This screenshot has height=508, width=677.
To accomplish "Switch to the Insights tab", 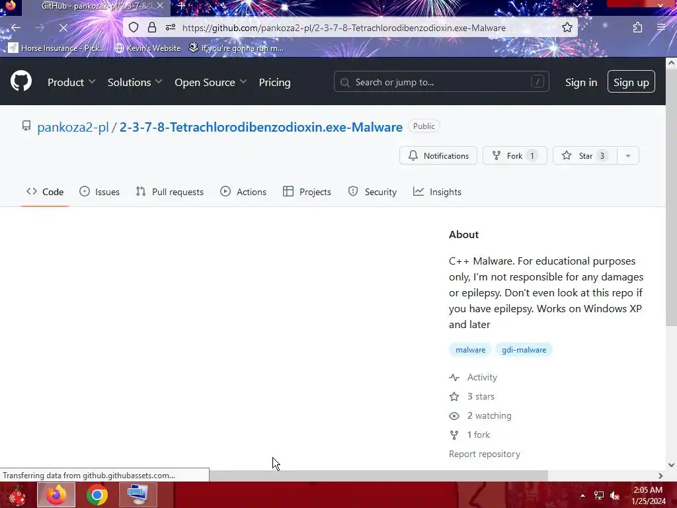I will [x=437, y=192].
